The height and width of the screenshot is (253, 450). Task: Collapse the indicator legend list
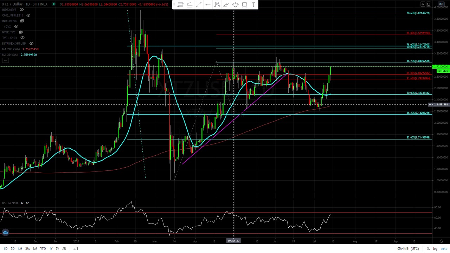point(5,60)
